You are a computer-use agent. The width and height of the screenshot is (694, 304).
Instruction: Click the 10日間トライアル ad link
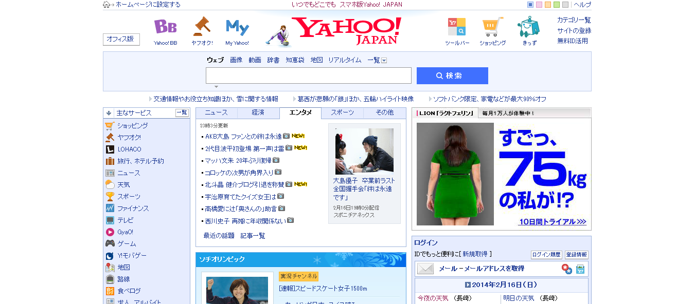click(x=552, y=222)
